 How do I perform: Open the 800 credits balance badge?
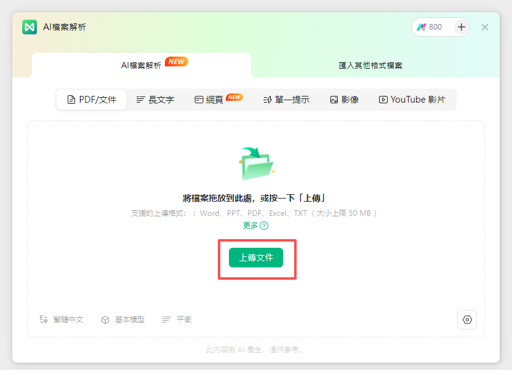431,27
